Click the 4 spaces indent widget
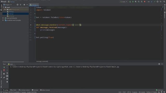This screenshot has height=93, width=166. coord(135,92)
